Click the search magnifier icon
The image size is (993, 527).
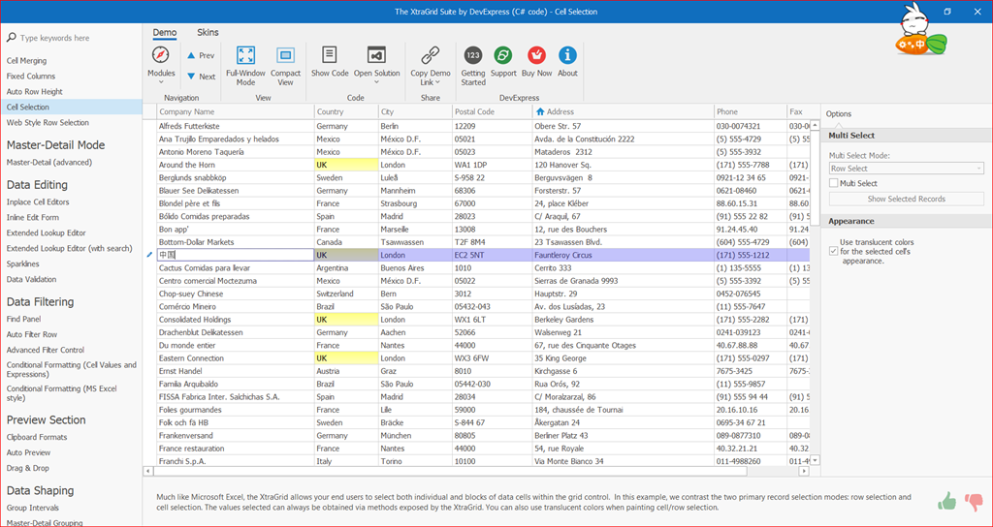12,38
